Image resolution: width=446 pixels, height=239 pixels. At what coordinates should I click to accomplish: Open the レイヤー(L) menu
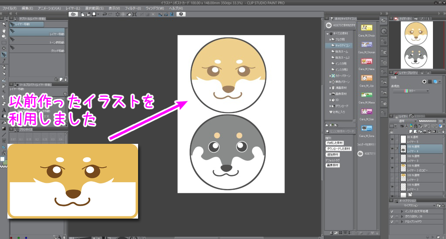click(72, 8)
